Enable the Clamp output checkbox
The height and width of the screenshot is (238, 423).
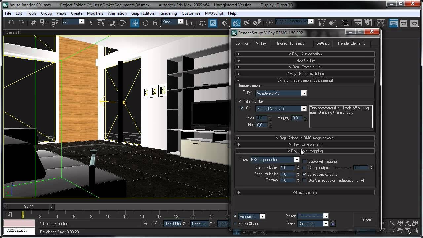pyautogui.click(x=305, y=168)
